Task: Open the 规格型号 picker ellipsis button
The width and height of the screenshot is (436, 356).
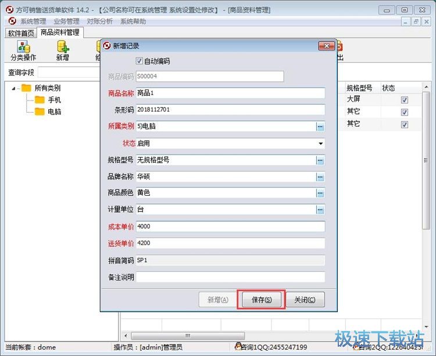Action: 320,160
